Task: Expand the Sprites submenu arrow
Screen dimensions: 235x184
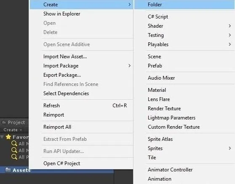Action: tap(230, 148)
